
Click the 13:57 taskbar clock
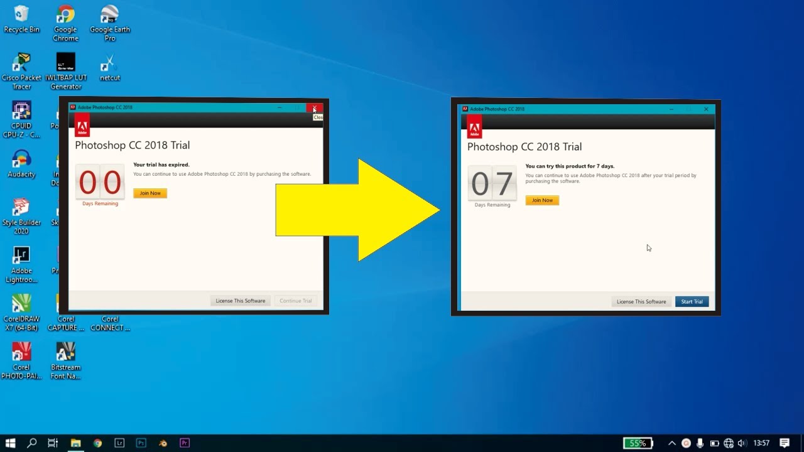tap(761, 443)
